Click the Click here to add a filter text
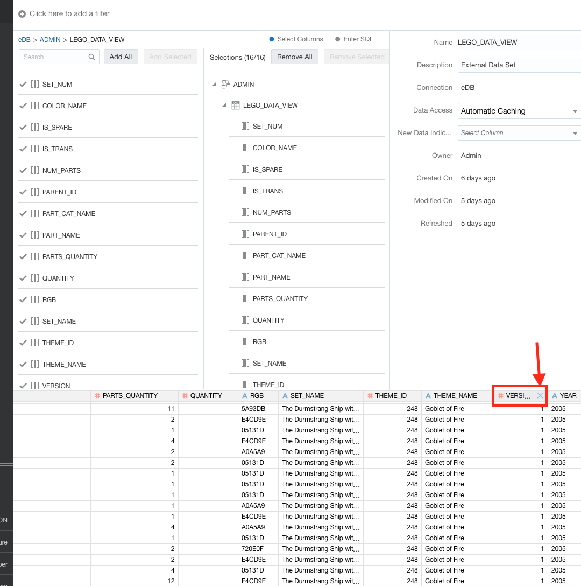This screenshot has width=581, height=586. point(69,14)
